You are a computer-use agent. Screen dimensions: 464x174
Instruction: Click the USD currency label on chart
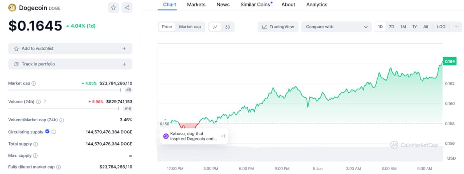coord(451,158)
